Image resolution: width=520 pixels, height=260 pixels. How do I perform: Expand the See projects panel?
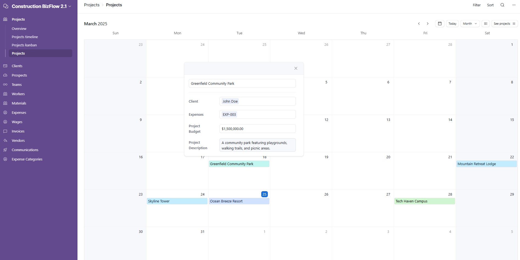point(504,24)
